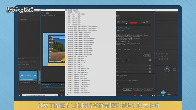Click the network tray icon
Image resolution: width=196 pixels, height=110 pixels.
click(x=155, y=96)
